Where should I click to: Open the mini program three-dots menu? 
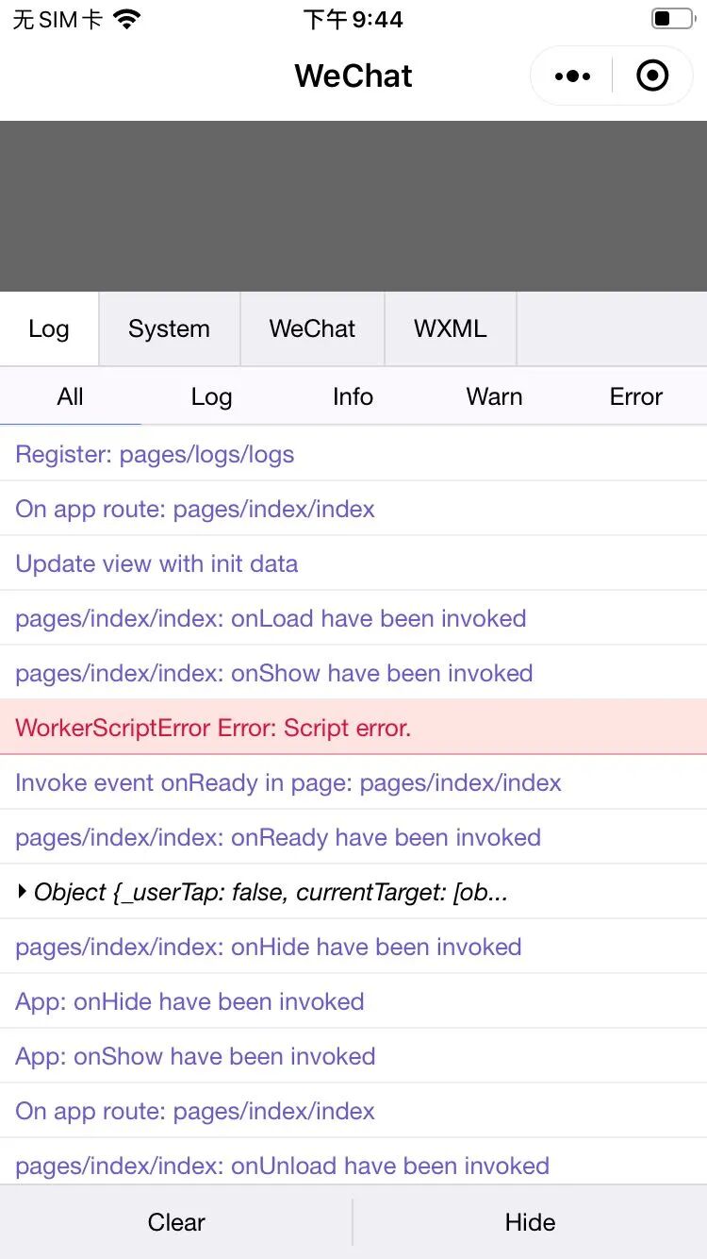[572, 76]
